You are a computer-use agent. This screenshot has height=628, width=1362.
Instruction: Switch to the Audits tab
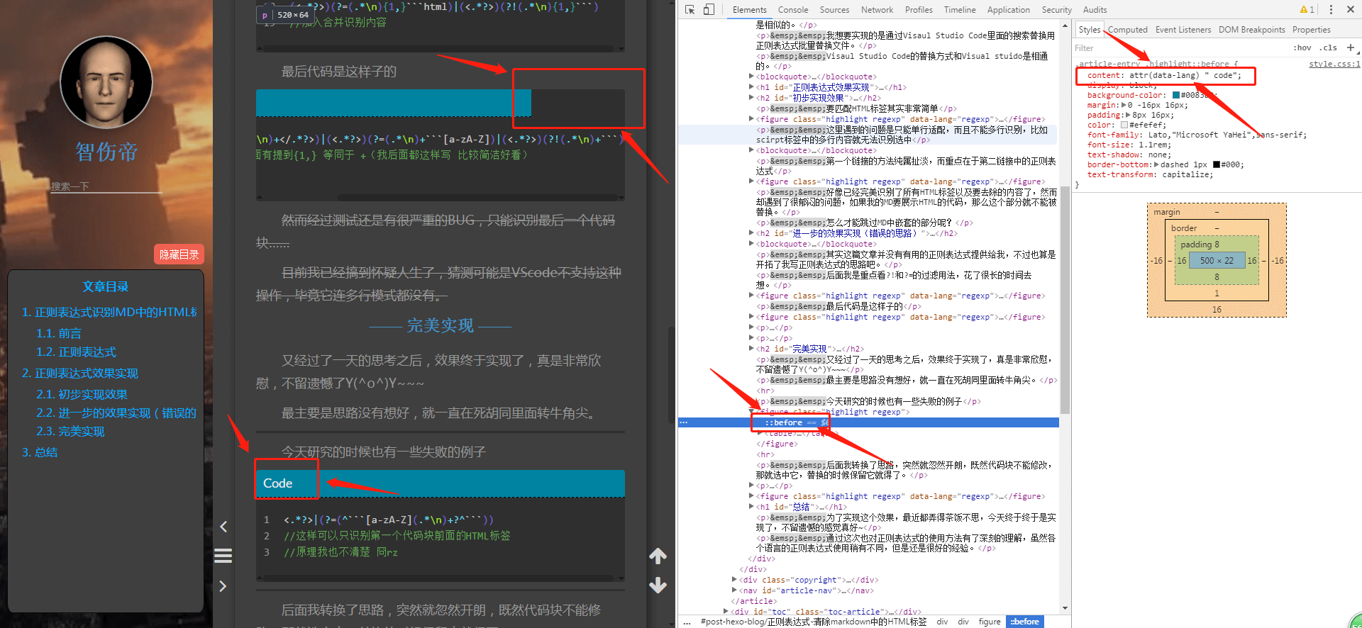pos(1095,10)
